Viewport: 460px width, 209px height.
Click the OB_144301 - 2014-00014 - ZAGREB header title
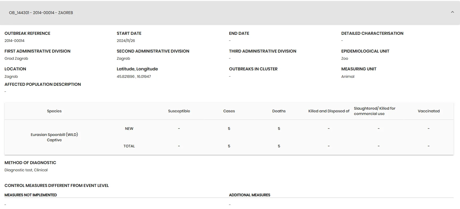[x=41, y=13]
